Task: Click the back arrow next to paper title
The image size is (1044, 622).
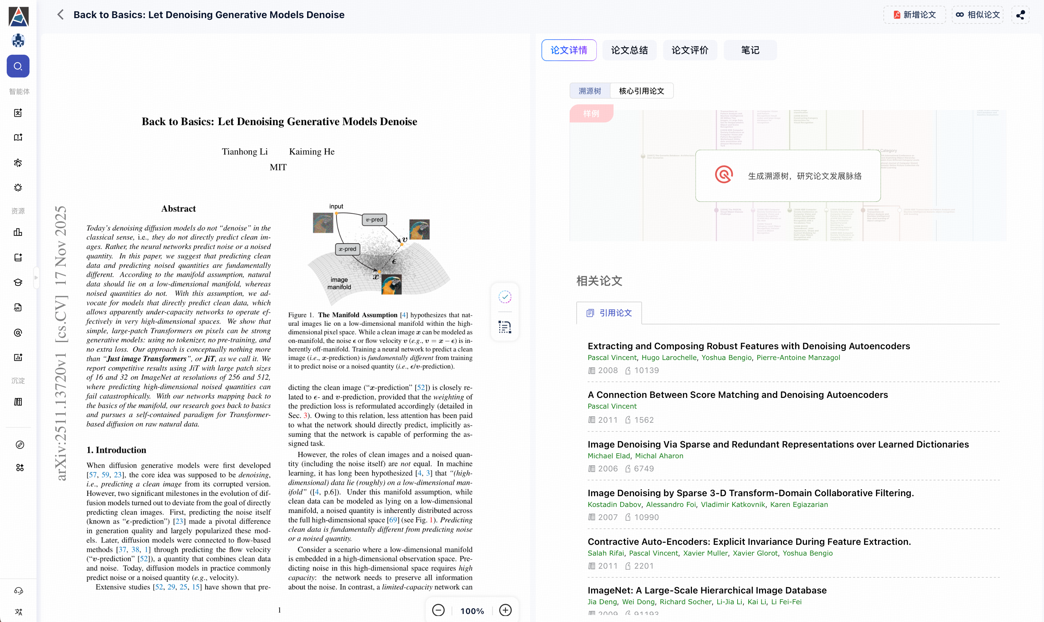Action: [61, 15]
